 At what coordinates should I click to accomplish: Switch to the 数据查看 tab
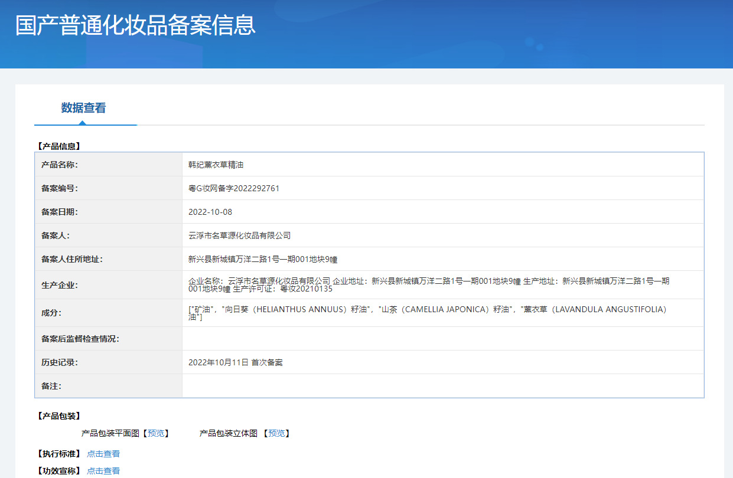click(83, 108)
